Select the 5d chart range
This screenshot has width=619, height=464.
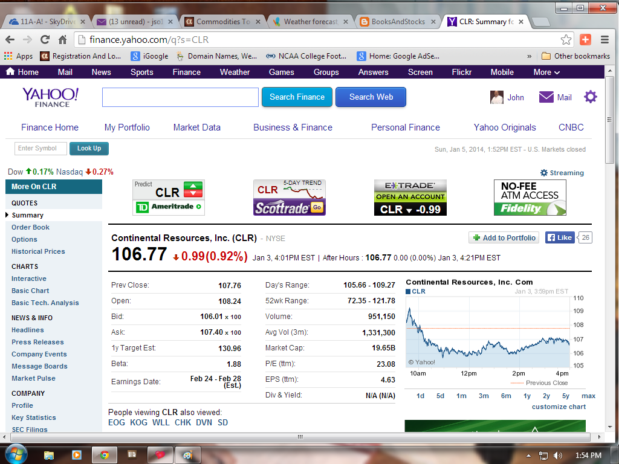pyautogui.click(x=440, y=396)
